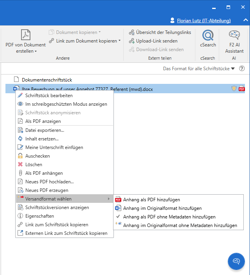Select Anhang als PDF ohne Metadaten hinzufügen
250x275 pixels.
coord(169,216)
